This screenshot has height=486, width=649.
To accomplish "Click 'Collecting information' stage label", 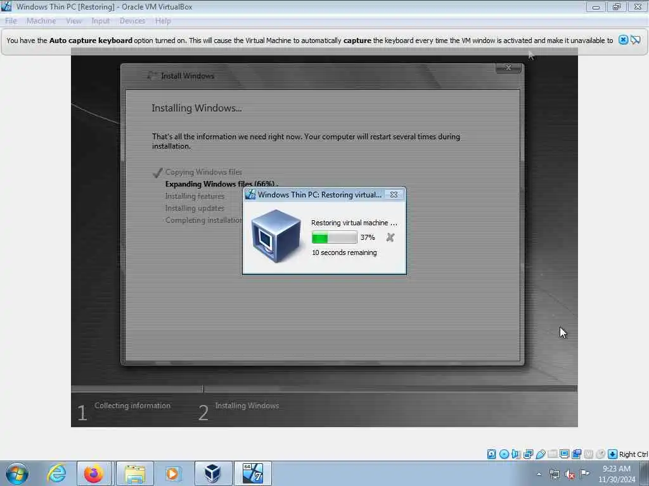I will click(x=132, y=406).
